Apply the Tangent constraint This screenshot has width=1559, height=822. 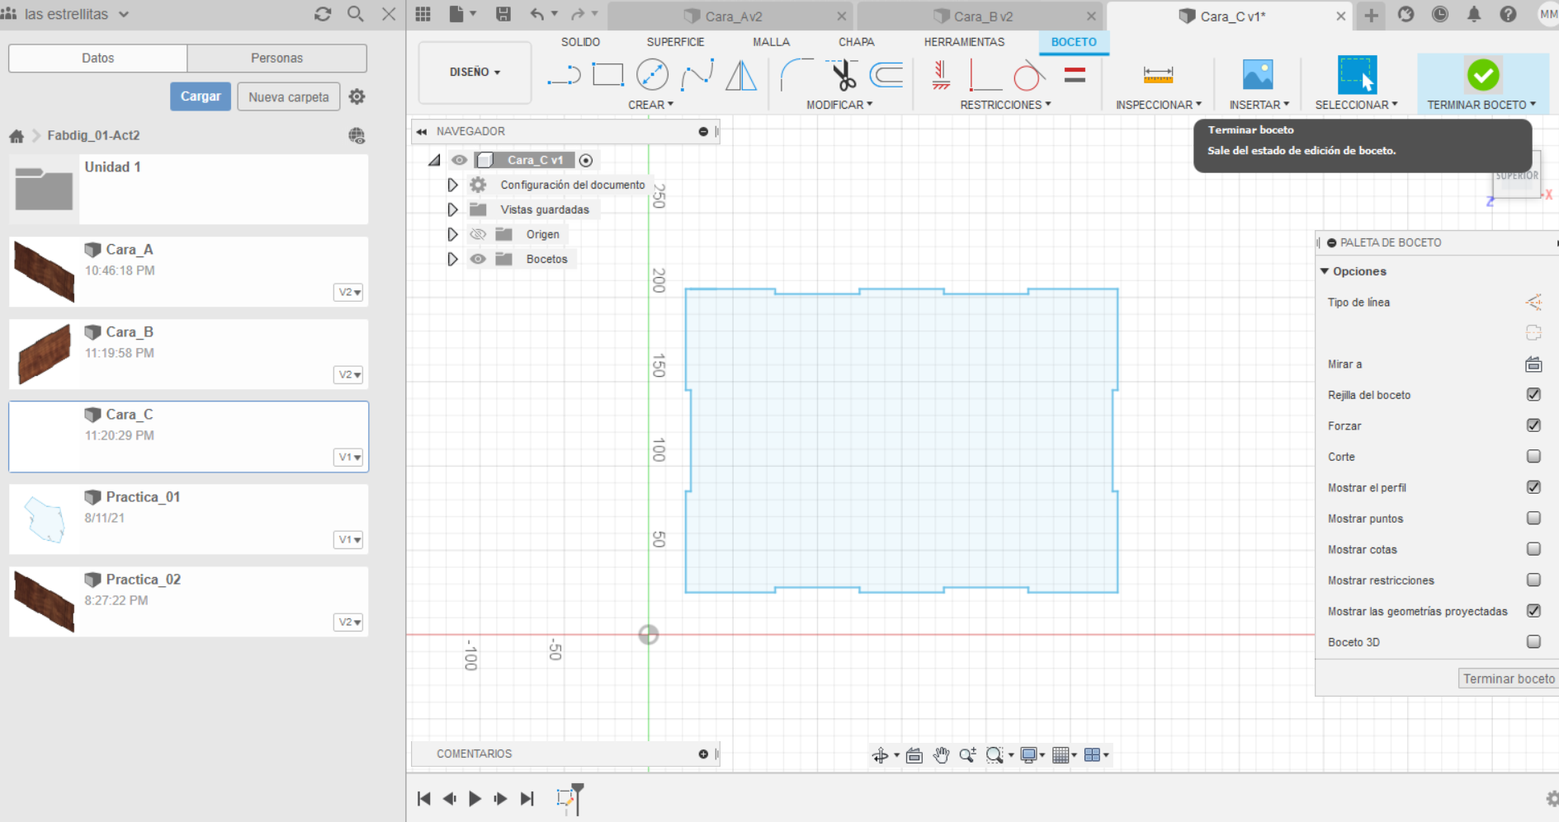pyautogui.click(x=1029, y=75)
